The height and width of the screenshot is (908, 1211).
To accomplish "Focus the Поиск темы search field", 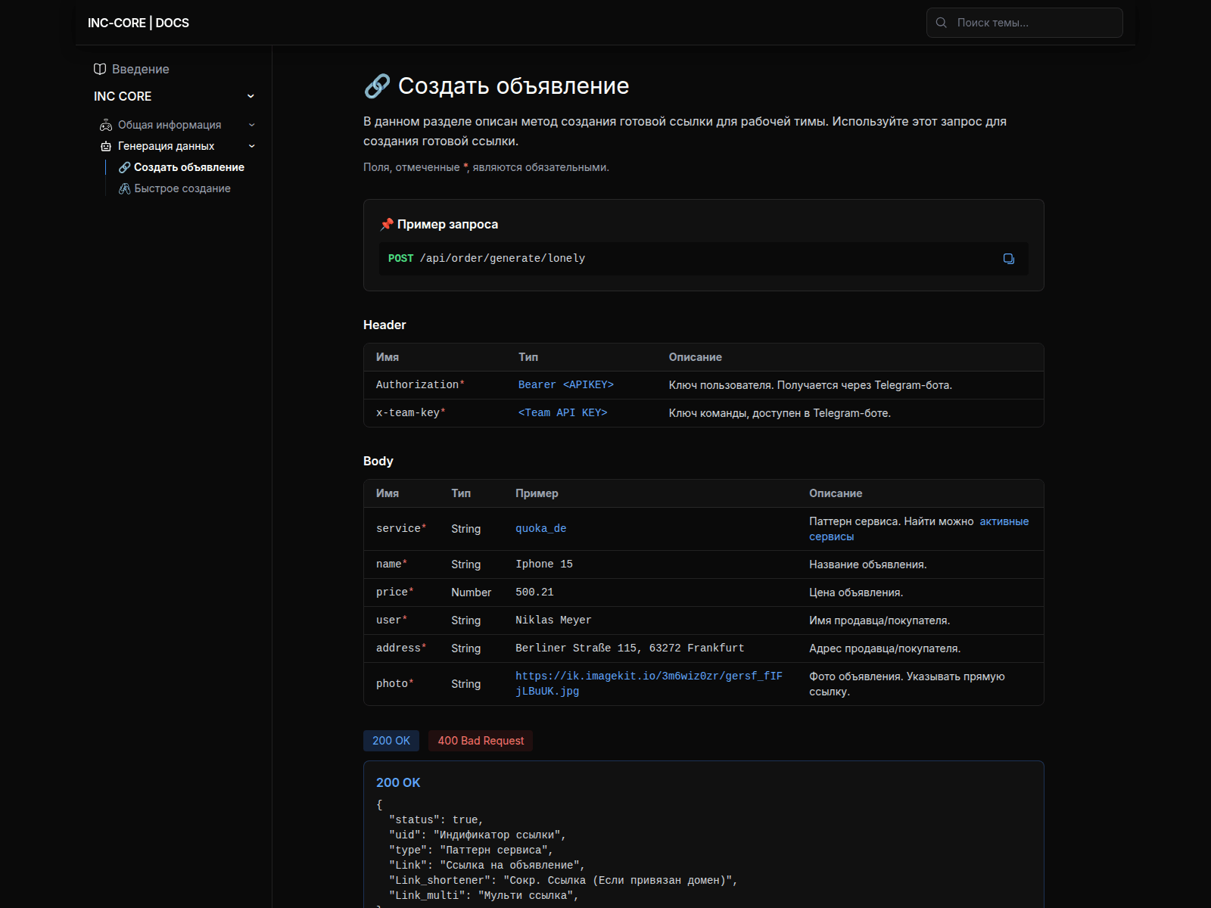I will (1024, 23).
